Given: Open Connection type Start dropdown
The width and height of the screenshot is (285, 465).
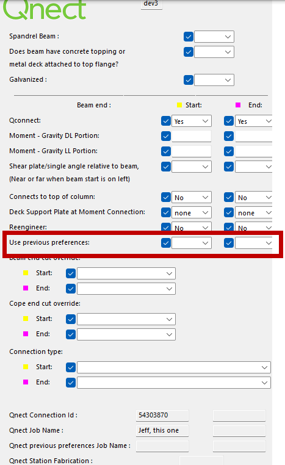Looking at the screenshot, I should coord(174,367).
